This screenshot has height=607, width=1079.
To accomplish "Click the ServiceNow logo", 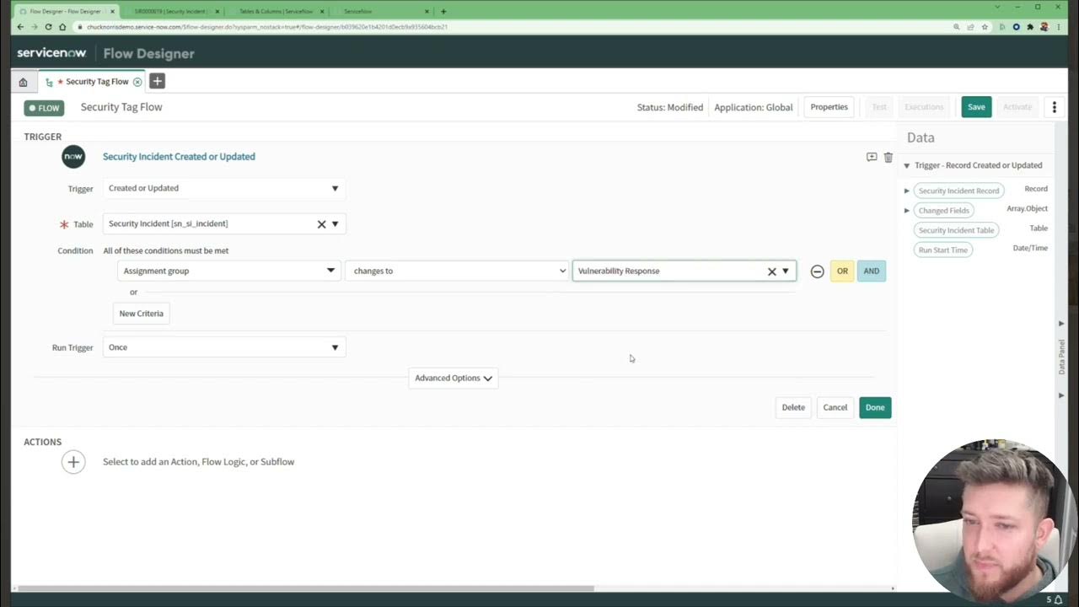I will coord(51,53).
